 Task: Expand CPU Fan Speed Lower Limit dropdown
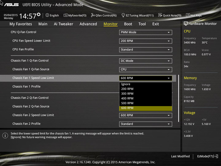(x=145, y=41)
